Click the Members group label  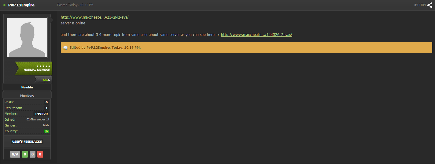[x=27, y=96]
